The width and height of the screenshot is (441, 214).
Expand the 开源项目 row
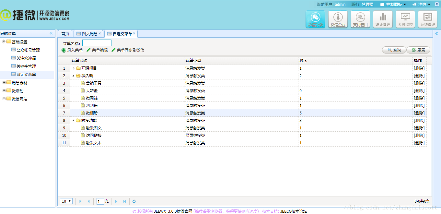(x=74, y=68)
